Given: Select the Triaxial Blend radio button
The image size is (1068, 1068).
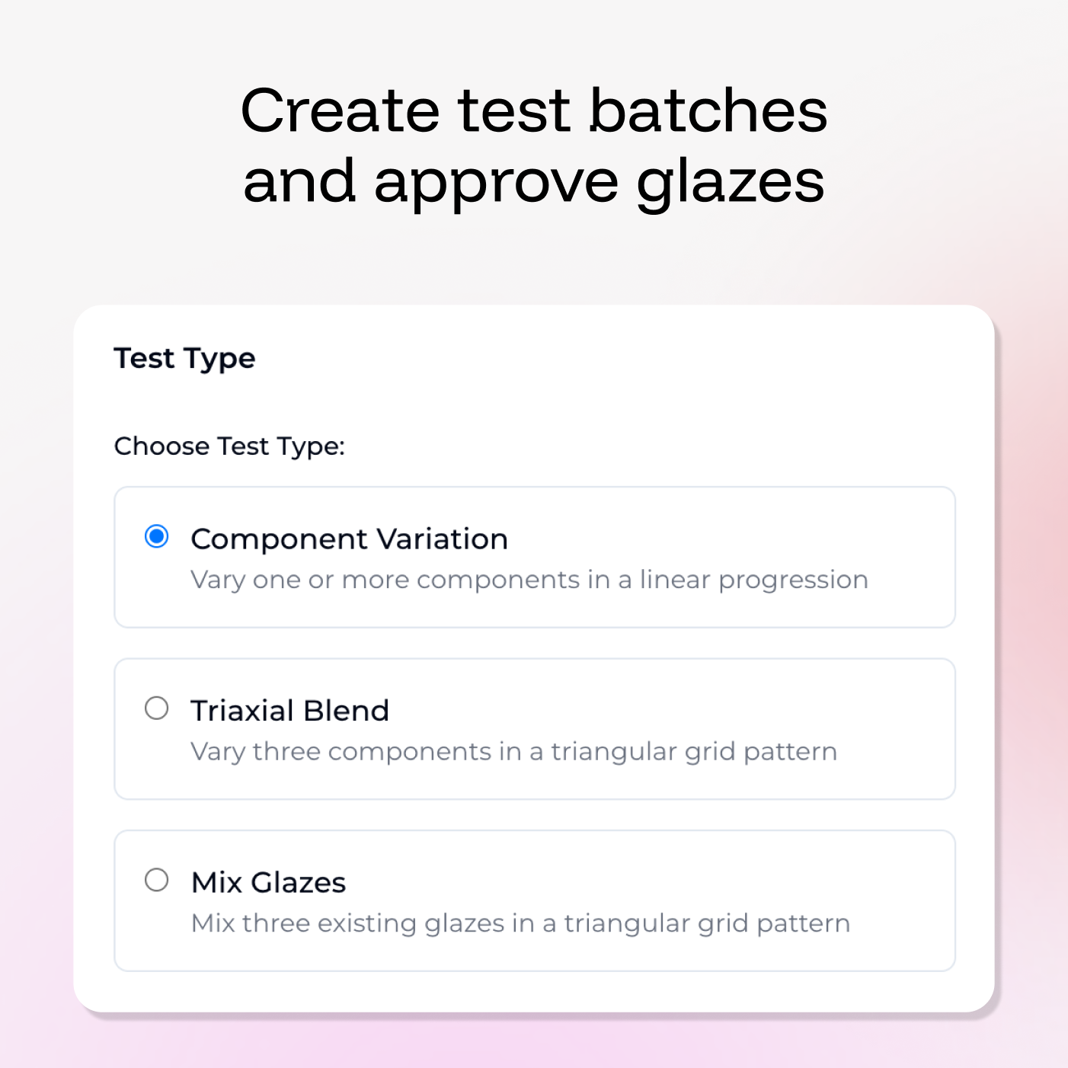Looking at the screenshot, I should click(x=157, y=708).
